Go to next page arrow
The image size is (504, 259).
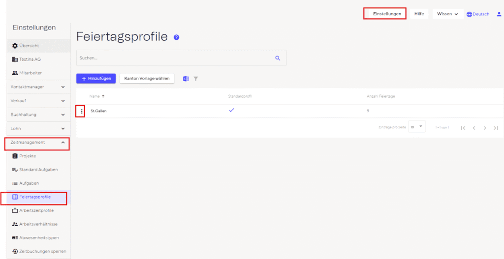(x=485, y=128)
